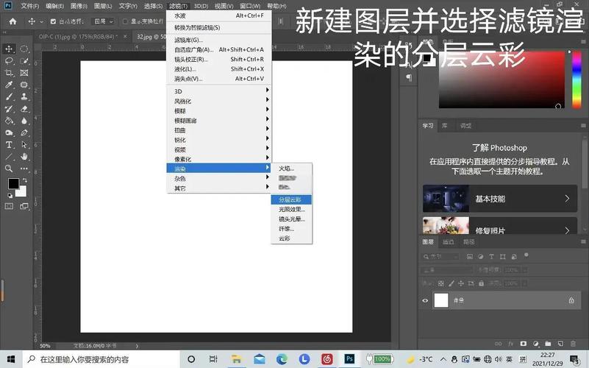Toggle the layer filter on/off switch

click(526, 255)
